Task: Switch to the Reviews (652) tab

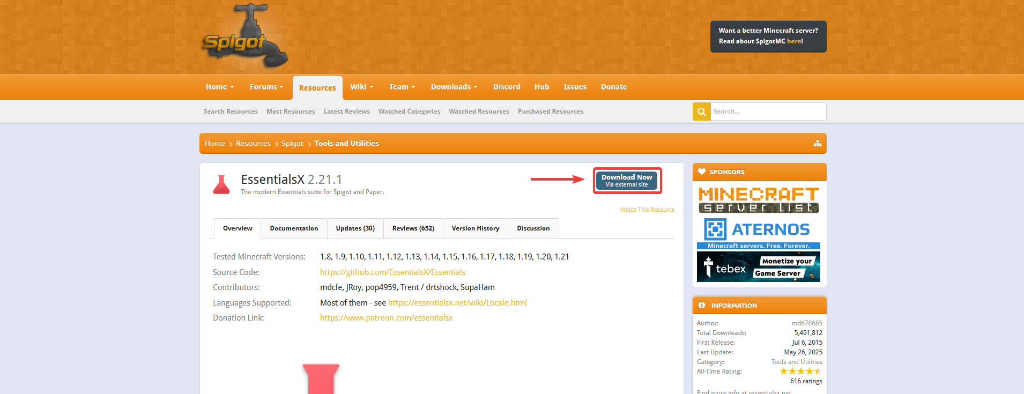Action: tap(413, 228)
